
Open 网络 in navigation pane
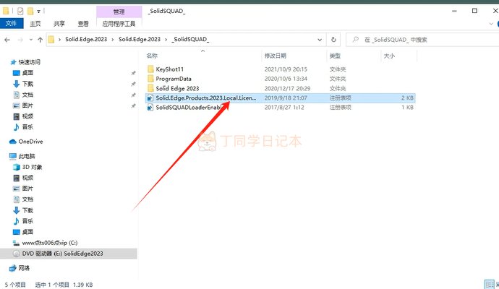(24, 268)
